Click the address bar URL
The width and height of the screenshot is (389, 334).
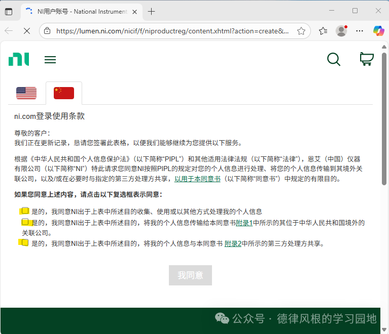click(x=172, y=31)
